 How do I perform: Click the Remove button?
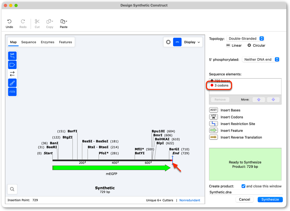tap(220, 100)
